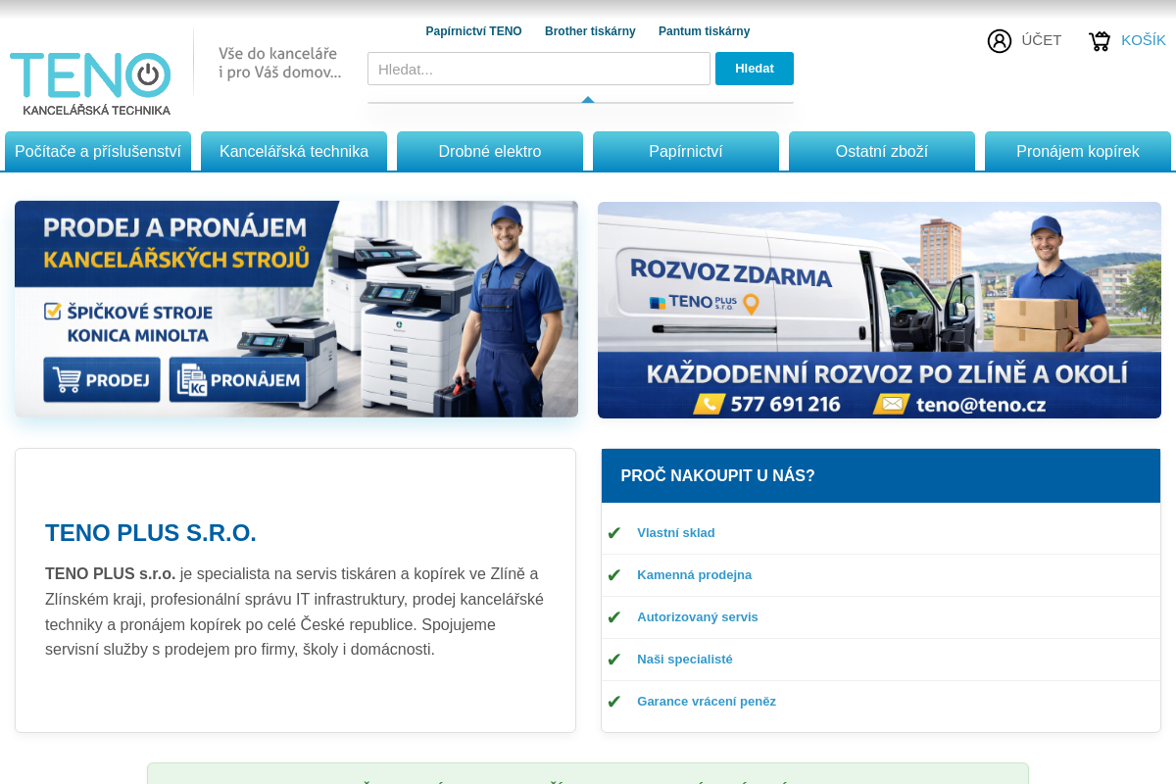The height and width of the screenshot is (784, 1176).
Task: Click the phone icon next to 577 691 216
Action: click(x=708, y=402)
